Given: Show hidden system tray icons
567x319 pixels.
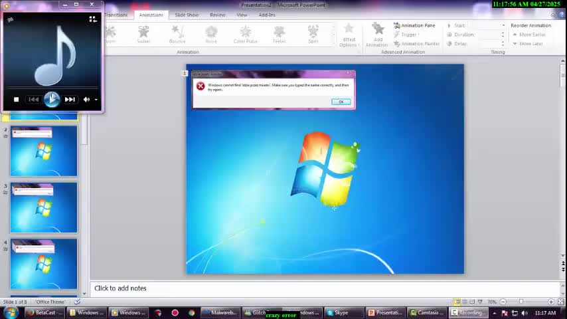Looking at the screenshot, I should [495, 313].
